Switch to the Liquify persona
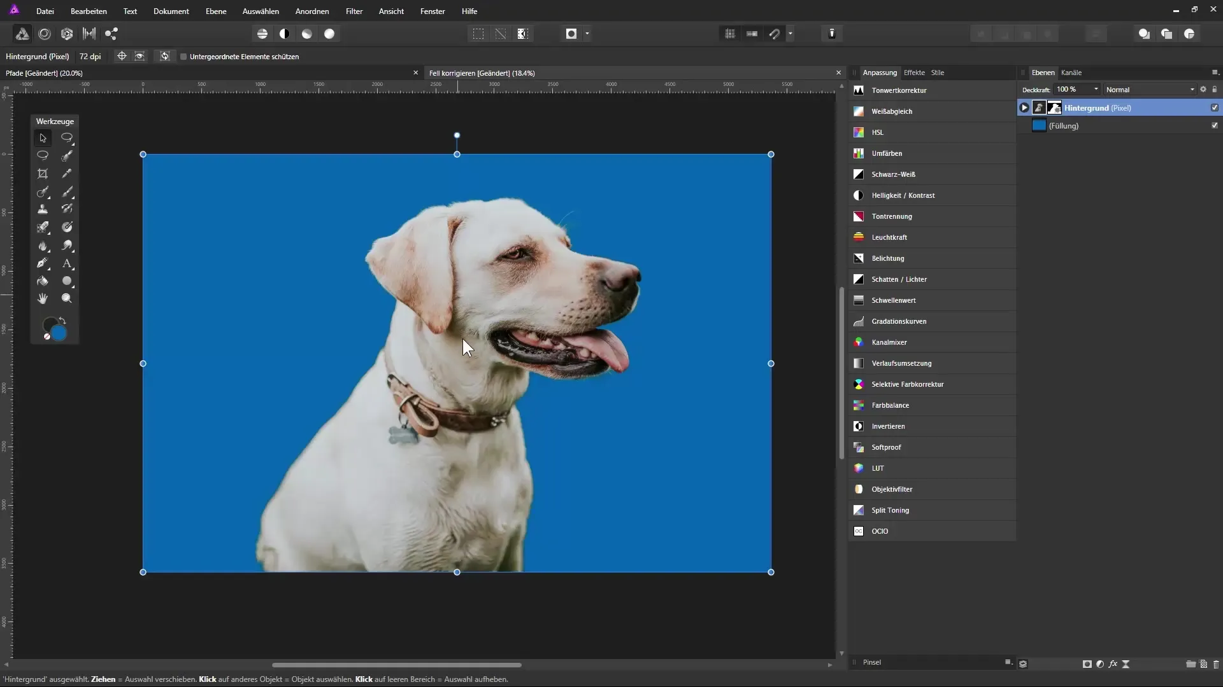 click(x=45, y=34)
